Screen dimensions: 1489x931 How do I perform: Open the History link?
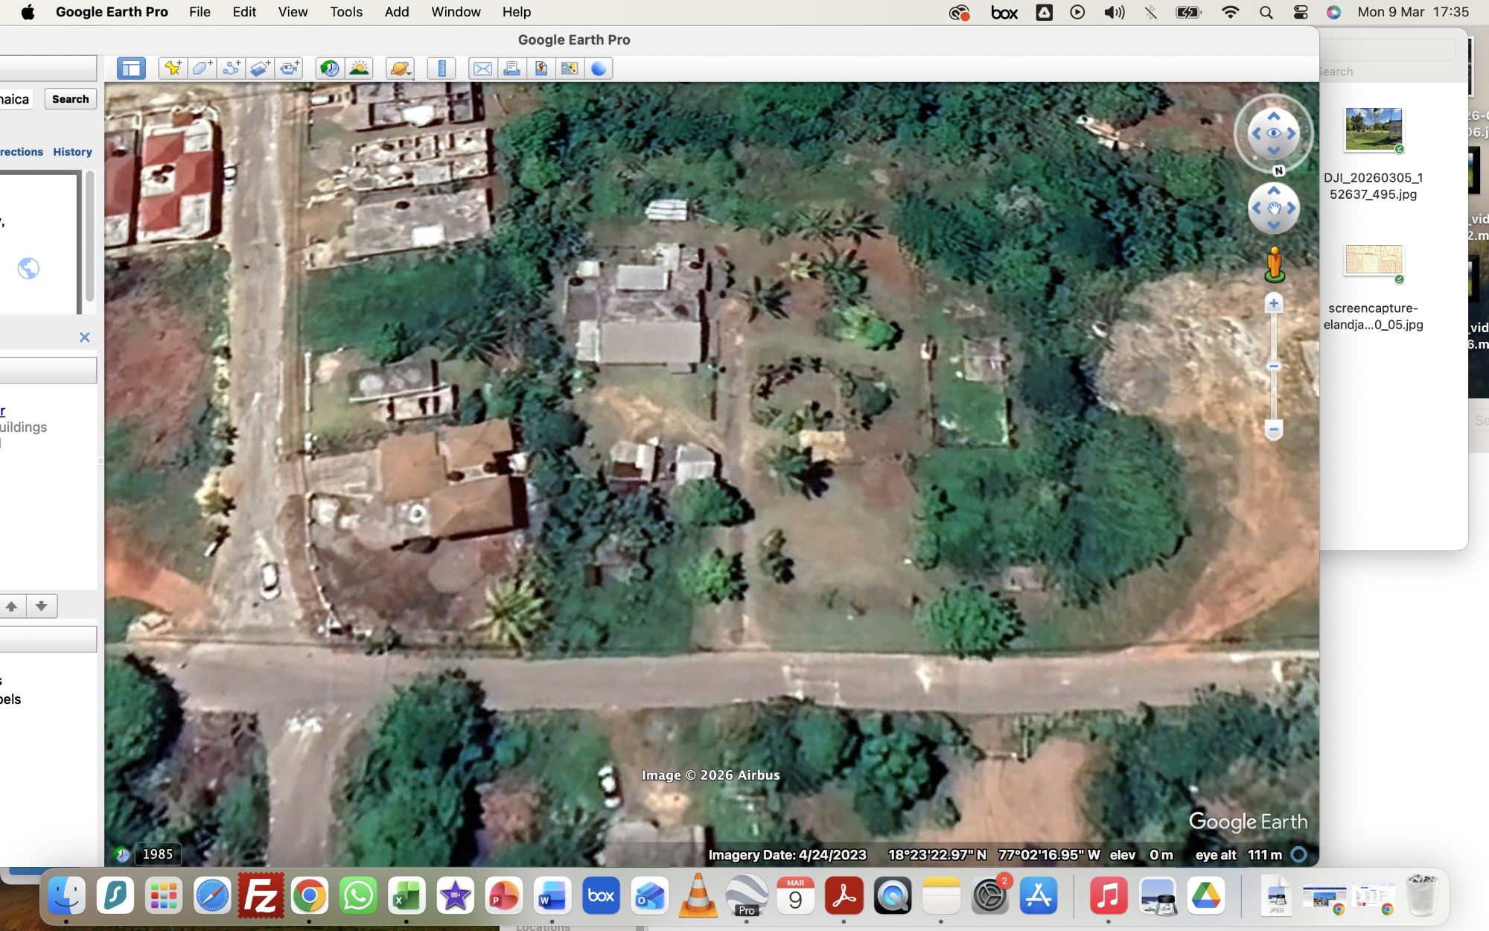[72, 152]
